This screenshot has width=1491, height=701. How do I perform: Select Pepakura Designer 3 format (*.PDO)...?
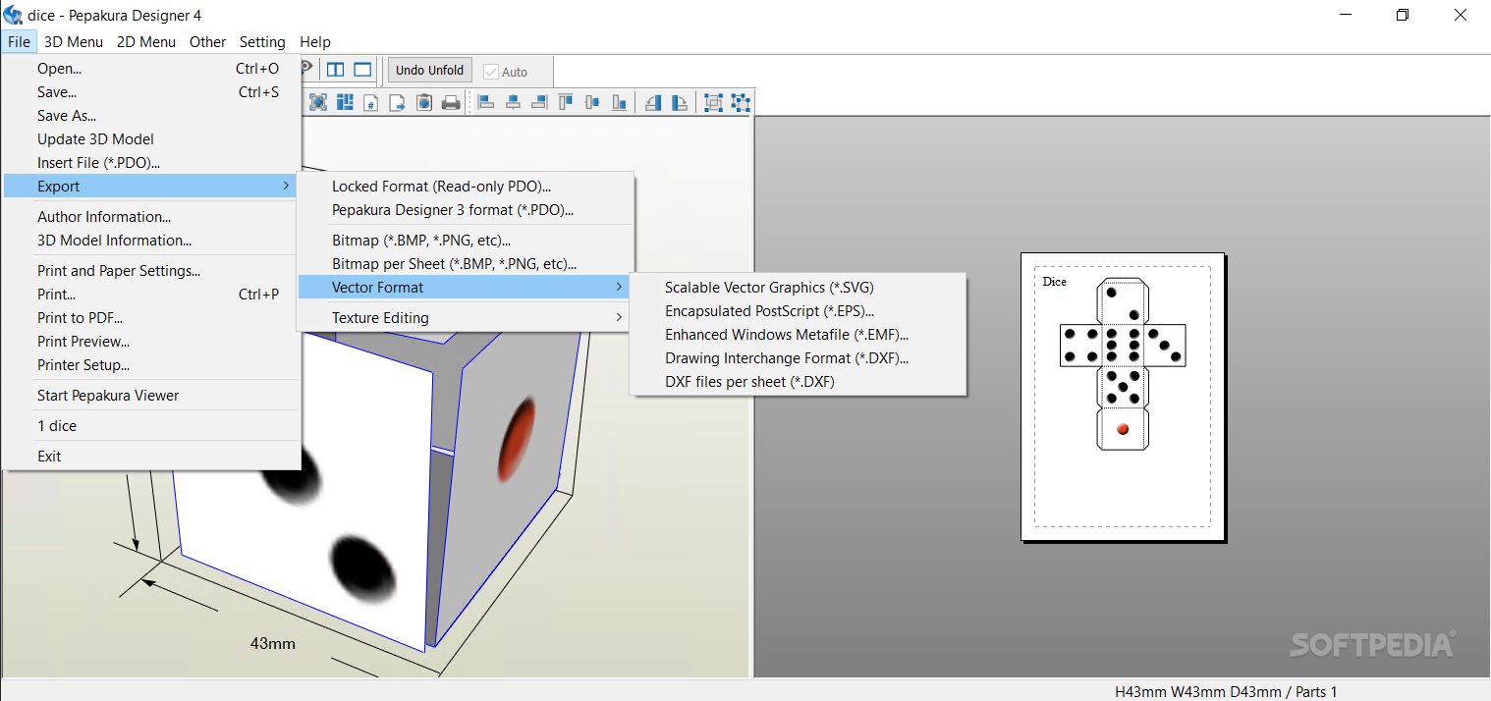click(x=464, y=210)
